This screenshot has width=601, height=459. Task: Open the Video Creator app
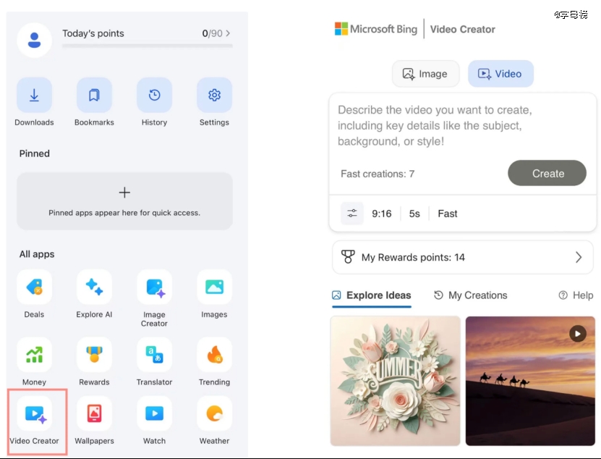pos(34,414)
